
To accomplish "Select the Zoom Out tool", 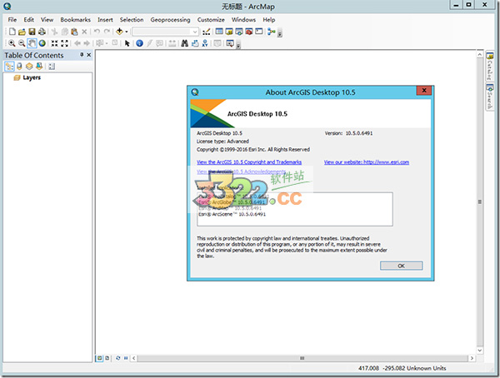I will [22, 43].
